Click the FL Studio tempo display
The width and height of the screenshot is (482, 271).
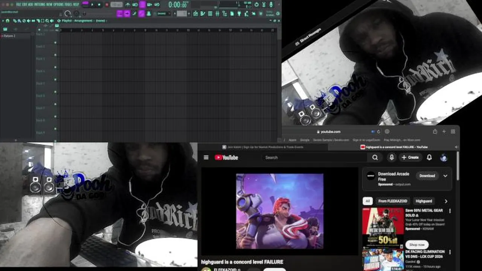pos(116,5)
